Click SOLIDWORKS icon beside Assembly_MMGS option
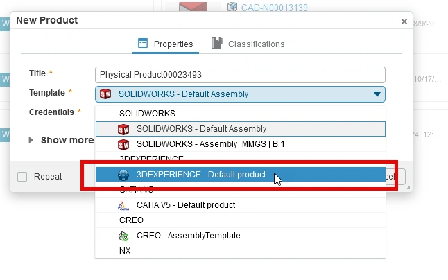Screen dimensions: 448x280 pos(123,144)
